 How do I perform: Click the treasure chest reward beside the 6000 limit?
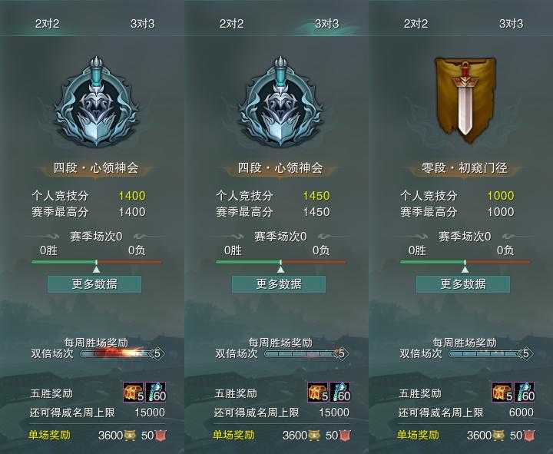[502, 393]
